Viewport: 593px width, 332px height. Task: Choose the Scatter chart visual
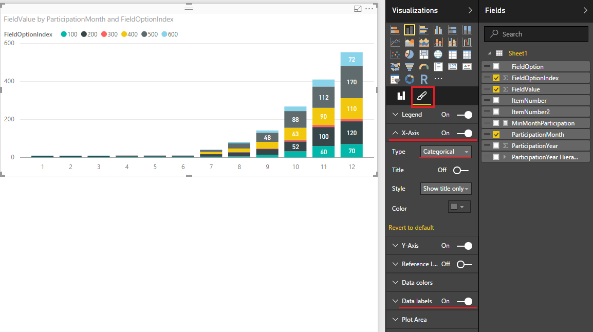coord(395,54)
